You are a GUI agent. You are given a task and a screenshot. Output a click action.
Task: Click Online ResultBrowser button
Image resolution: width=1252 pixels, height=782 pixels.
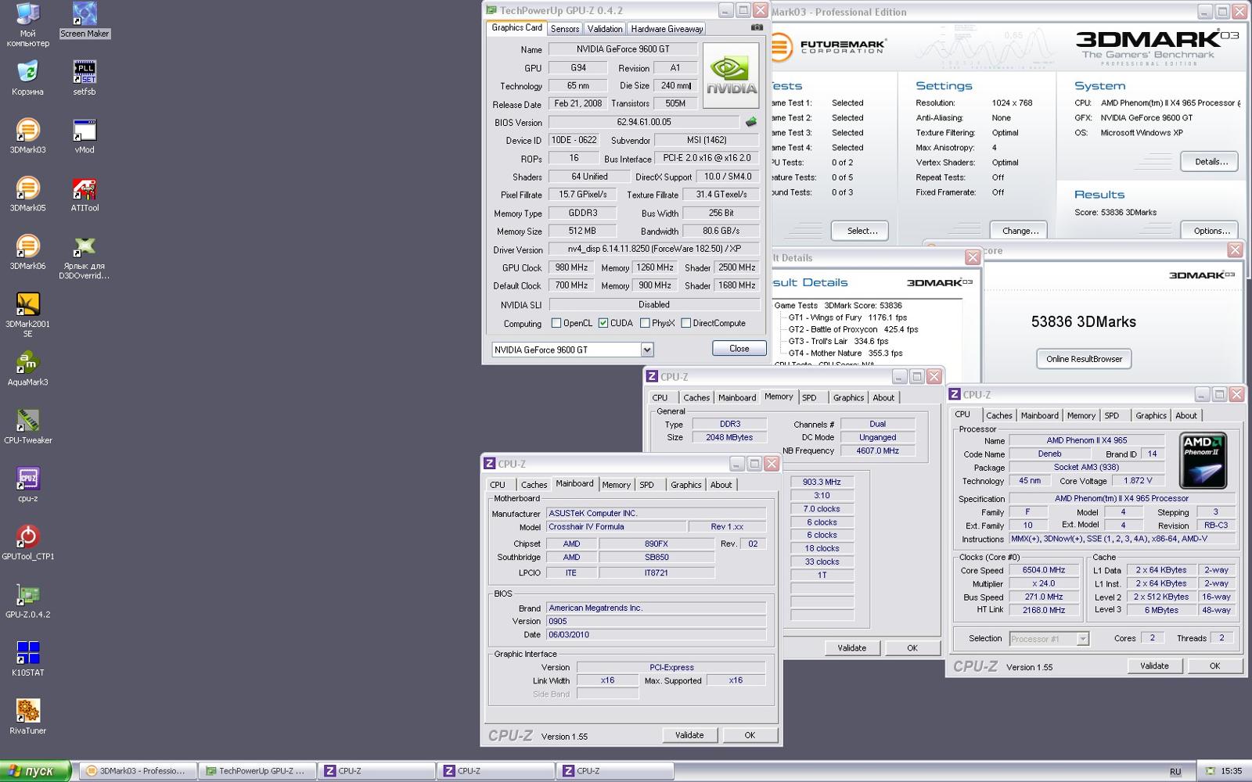[1085, 359]
